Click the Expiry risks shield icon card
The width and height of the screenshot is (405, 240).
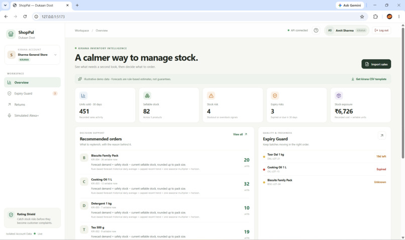[x=275, y=96]
